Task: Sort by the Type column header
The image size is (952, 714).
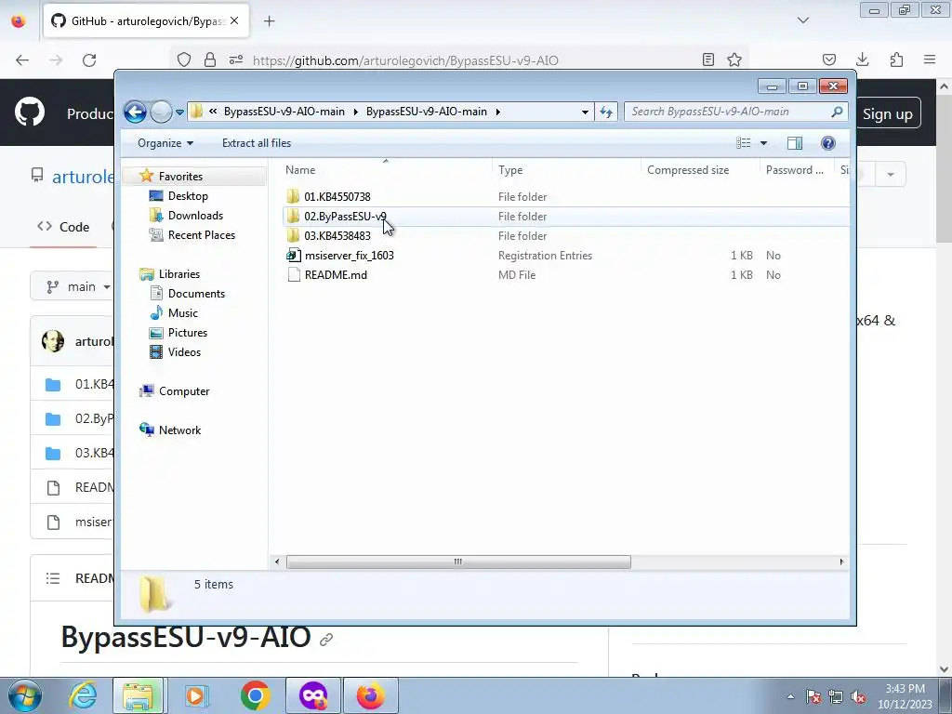Action: (x=566, y=171)
